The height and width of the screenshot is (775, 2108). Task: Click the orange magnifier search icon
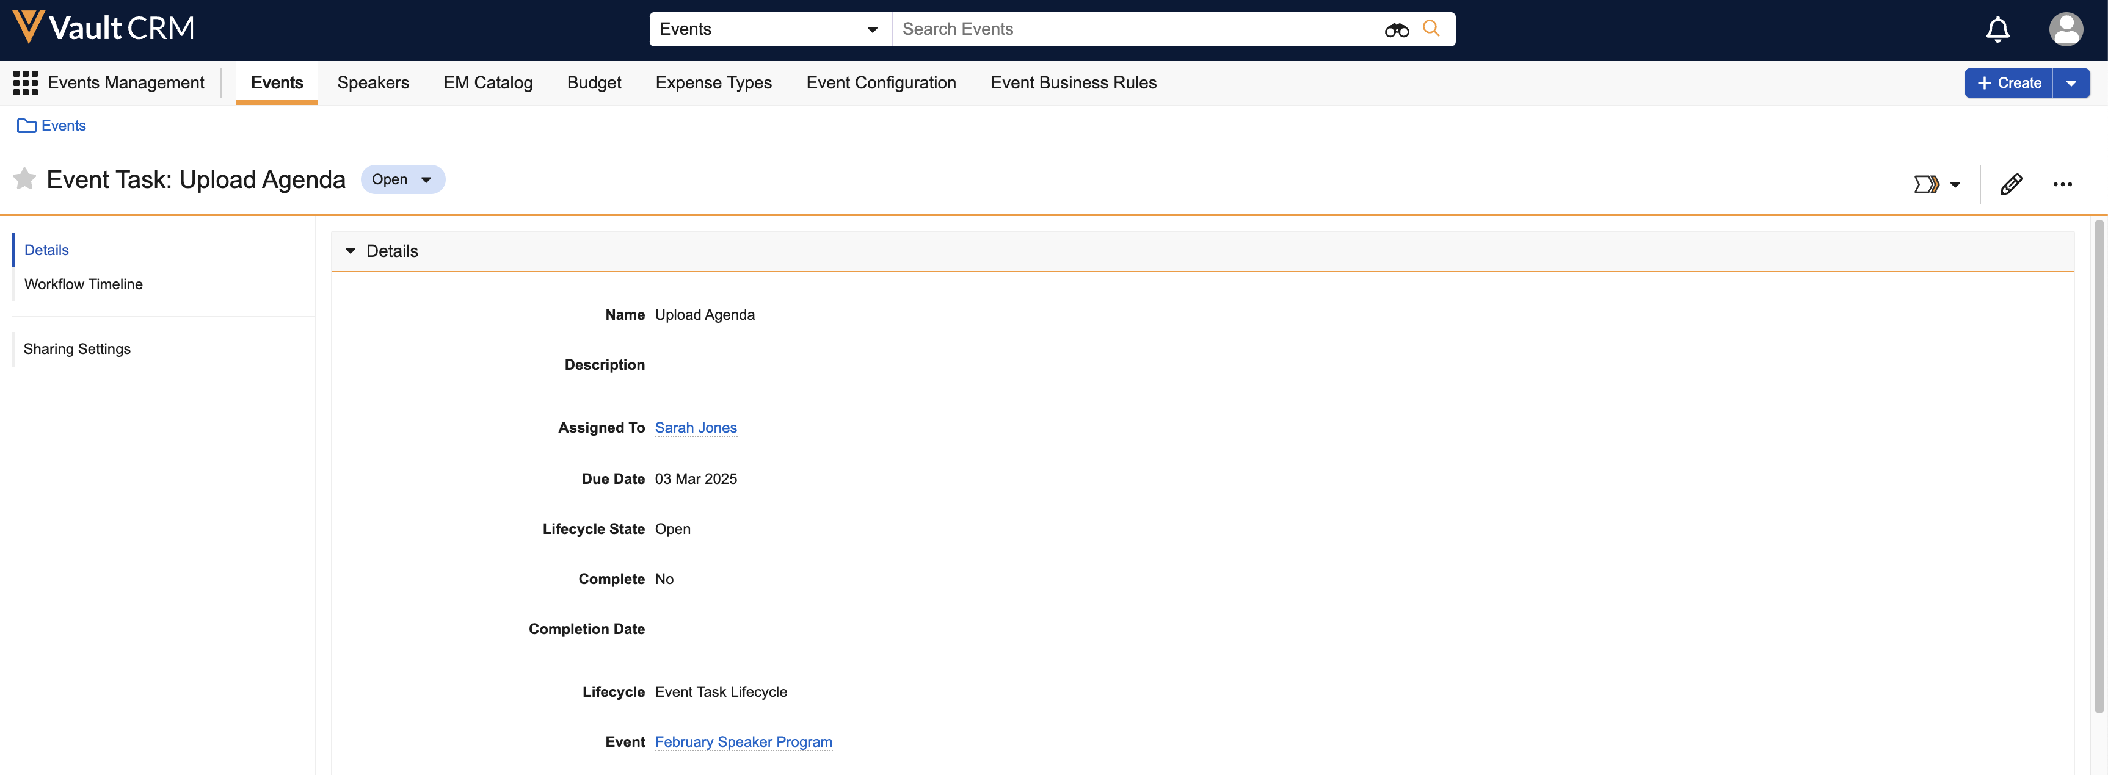click(1430, 29)
